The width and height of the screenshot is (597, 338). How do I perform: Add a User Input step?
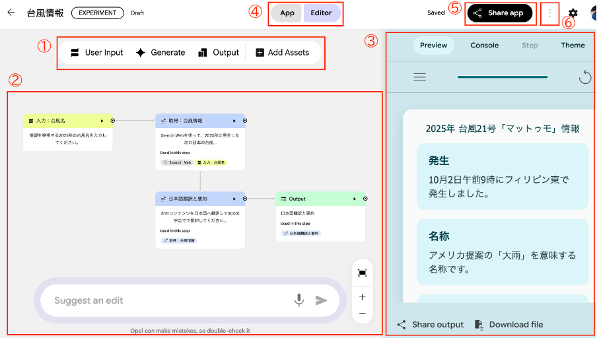pos(96,53)
